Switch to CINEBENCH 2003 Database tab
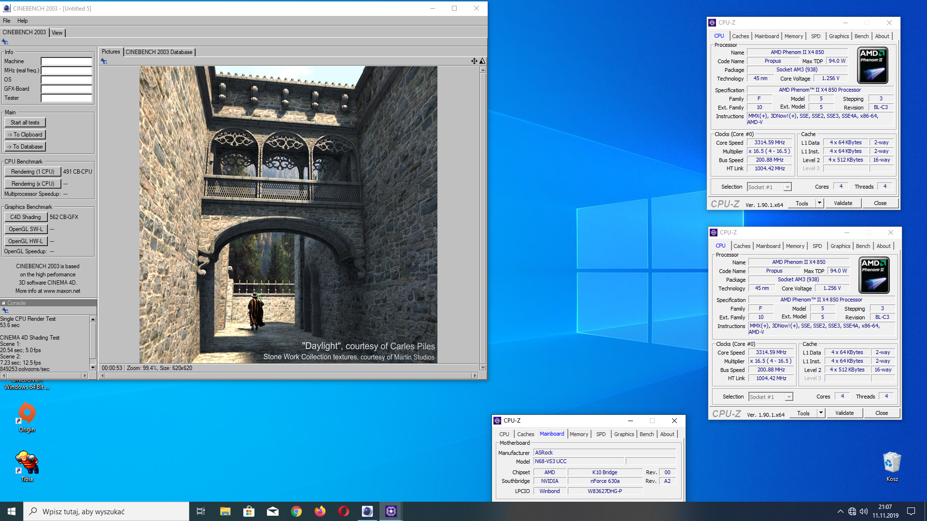The width and height of the screenshot is (927, 521). click(159, 52)
